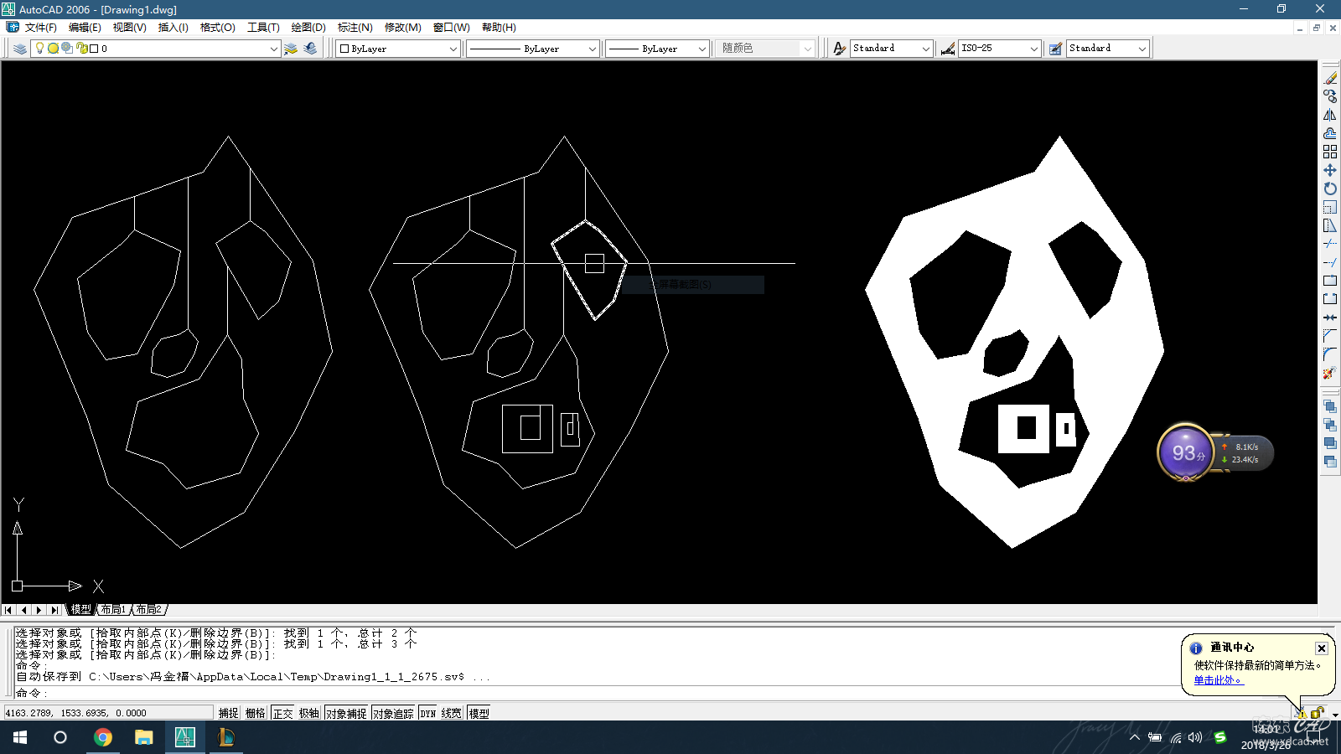This screenshot has height=754, width=1341.
Task: Expand the table style Standard dropdown
Action: coord(1142,49)
